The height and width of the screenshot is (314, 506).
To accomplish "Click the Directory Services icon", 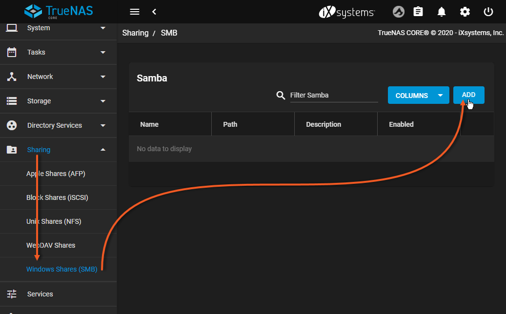I will (x=12, y=125).
